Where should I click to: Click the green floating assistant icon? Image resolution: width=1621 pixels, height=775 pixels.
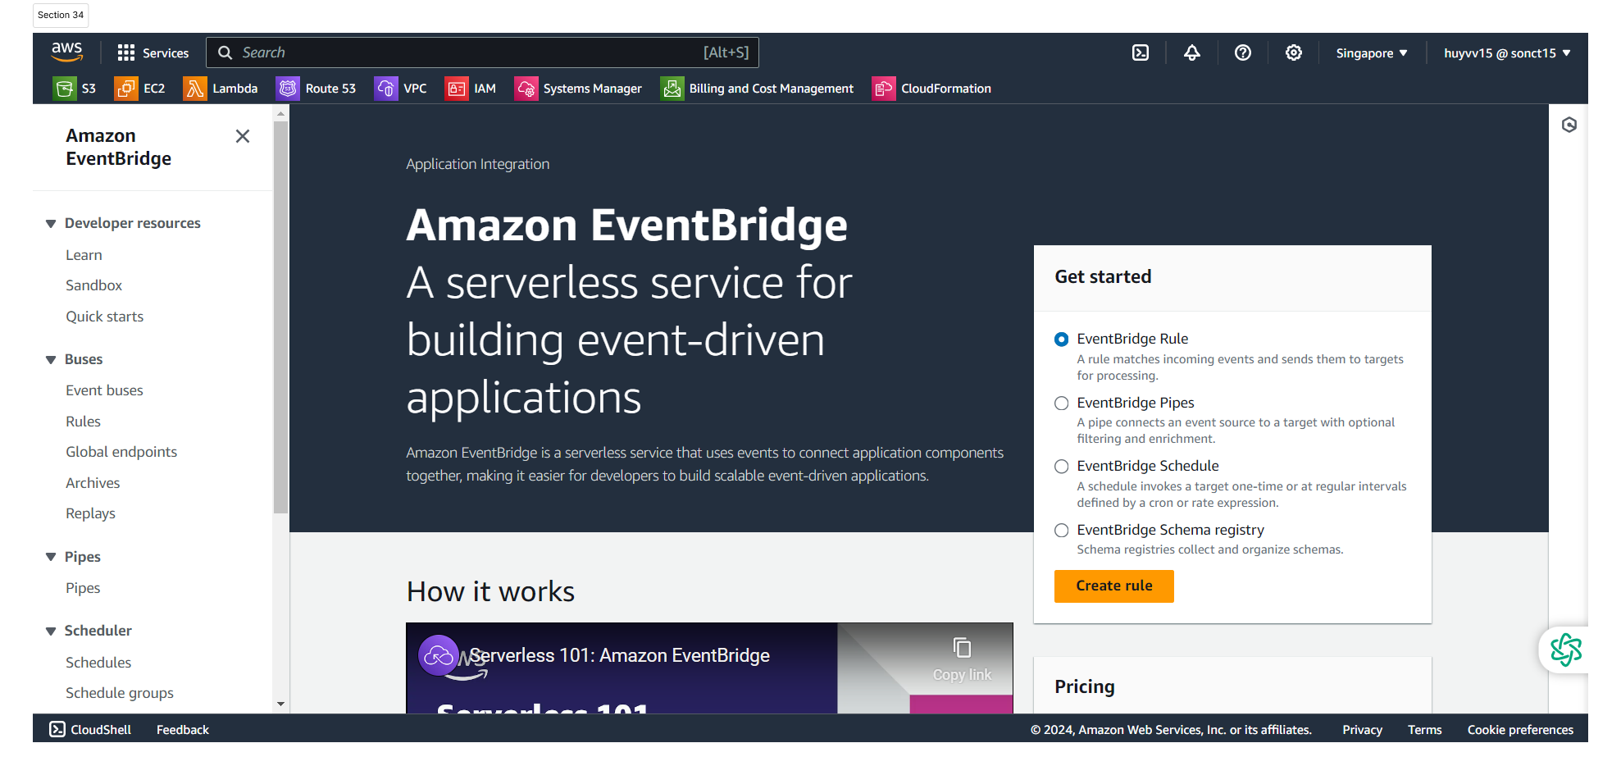point(1566,650)
